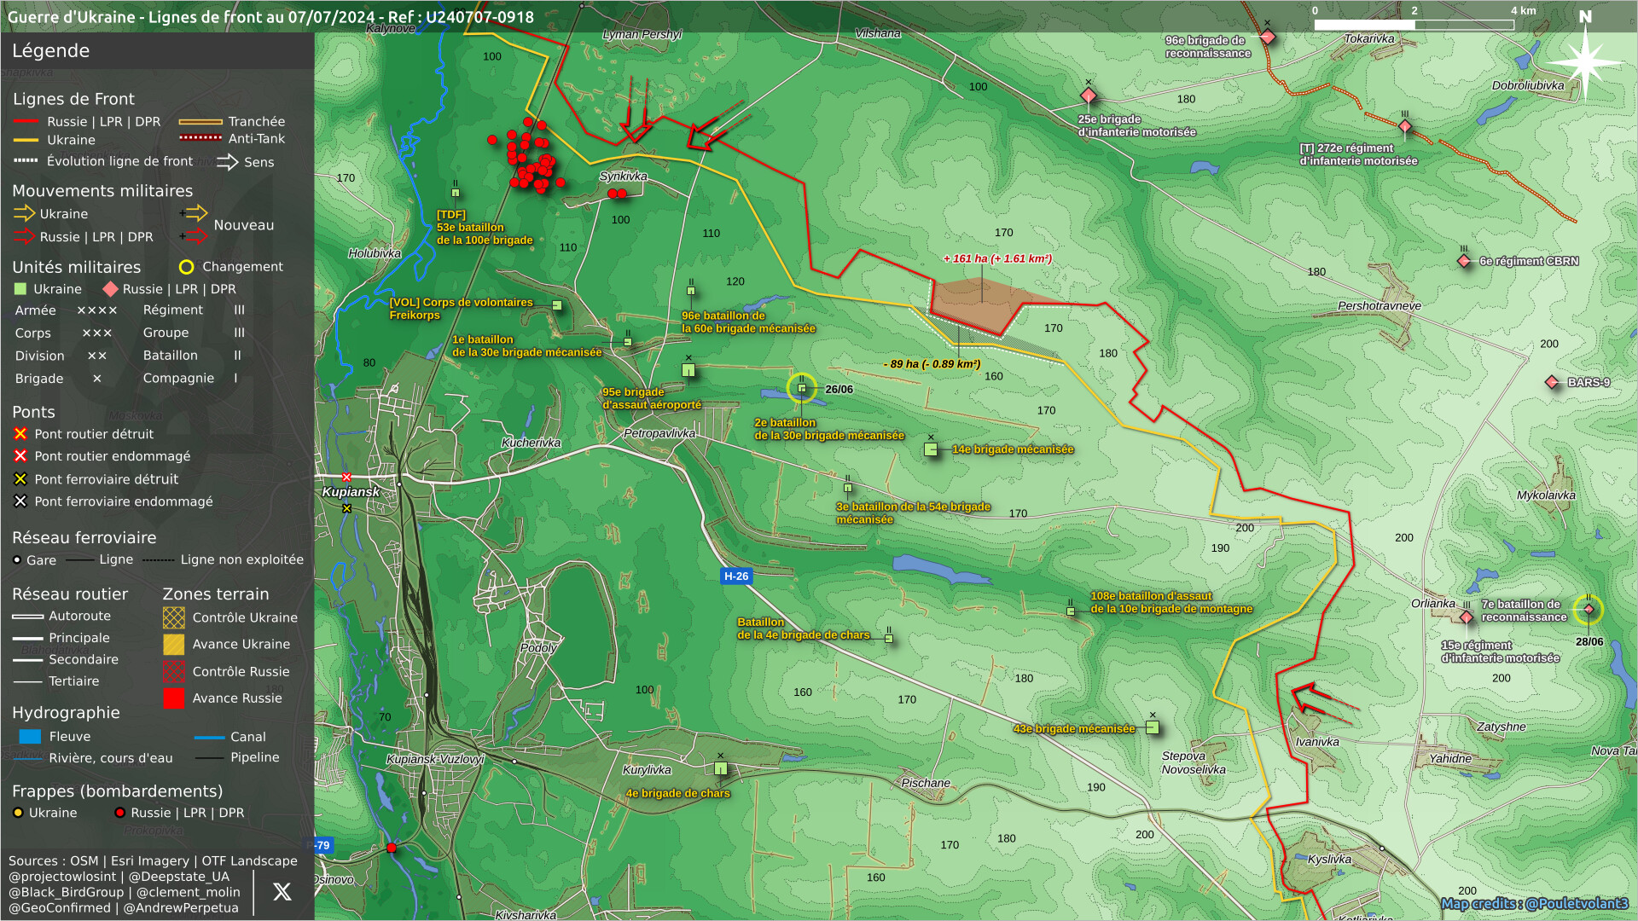
Task: Click the yellow-circled unit dated 26/06
Action: (801, 388)
